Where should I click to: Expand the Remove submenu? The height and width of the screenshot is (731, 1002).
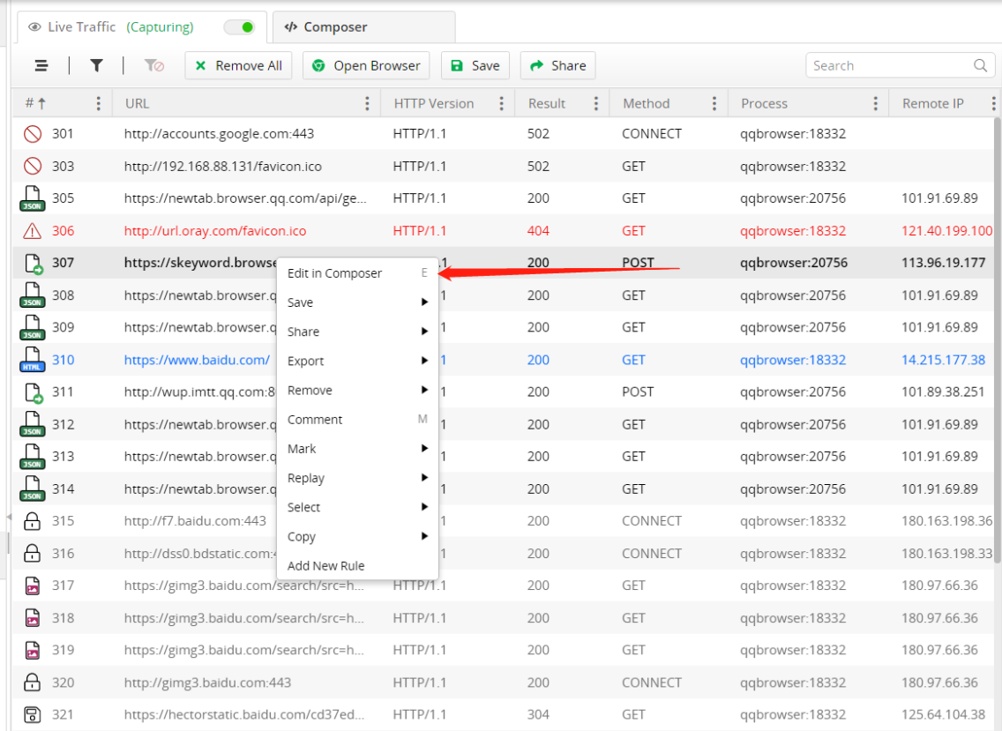coord(358,391)
